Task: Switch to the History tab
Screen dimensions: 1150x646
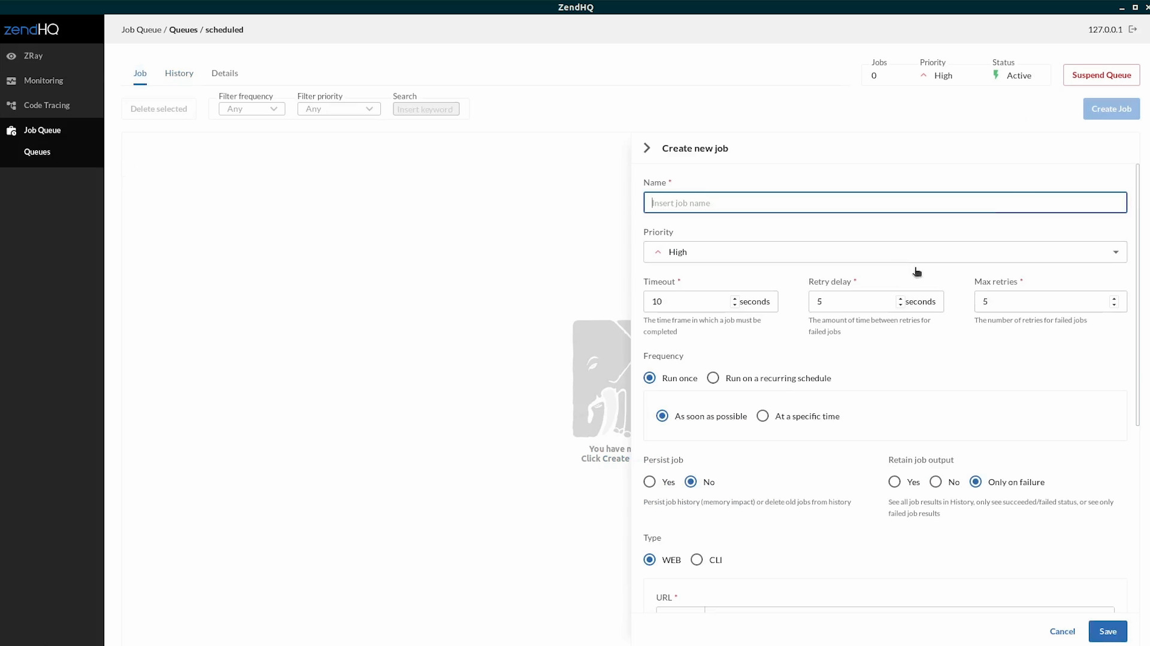Action: click(x=179, y=73)
